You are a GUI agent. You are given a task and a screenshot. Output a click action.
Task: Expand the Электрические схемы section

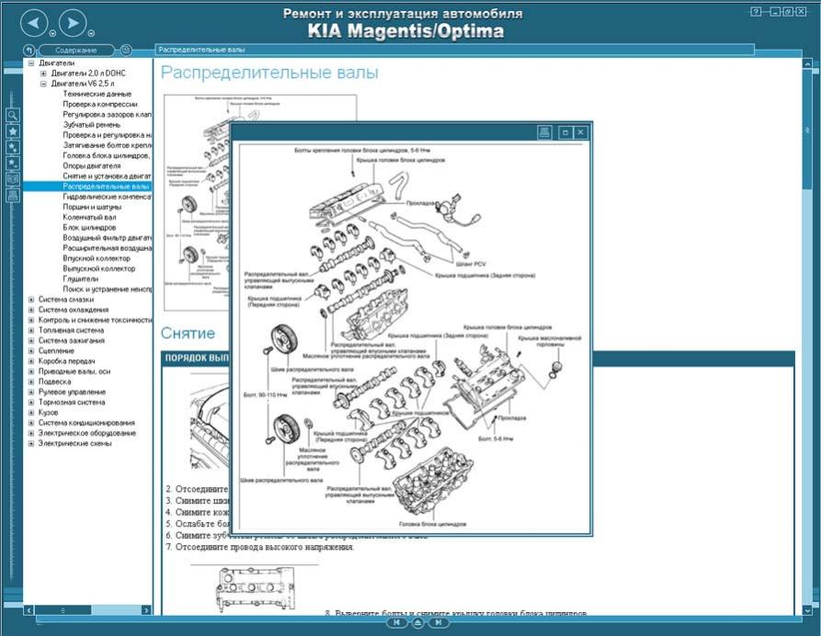point(31,443)
